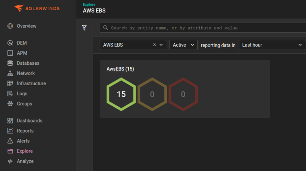Go to Overview menu item

(27, 26)
